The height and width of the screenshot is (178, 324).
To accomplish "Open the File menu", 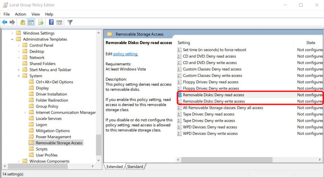I will pyautogui.click(x=7, y=14).
